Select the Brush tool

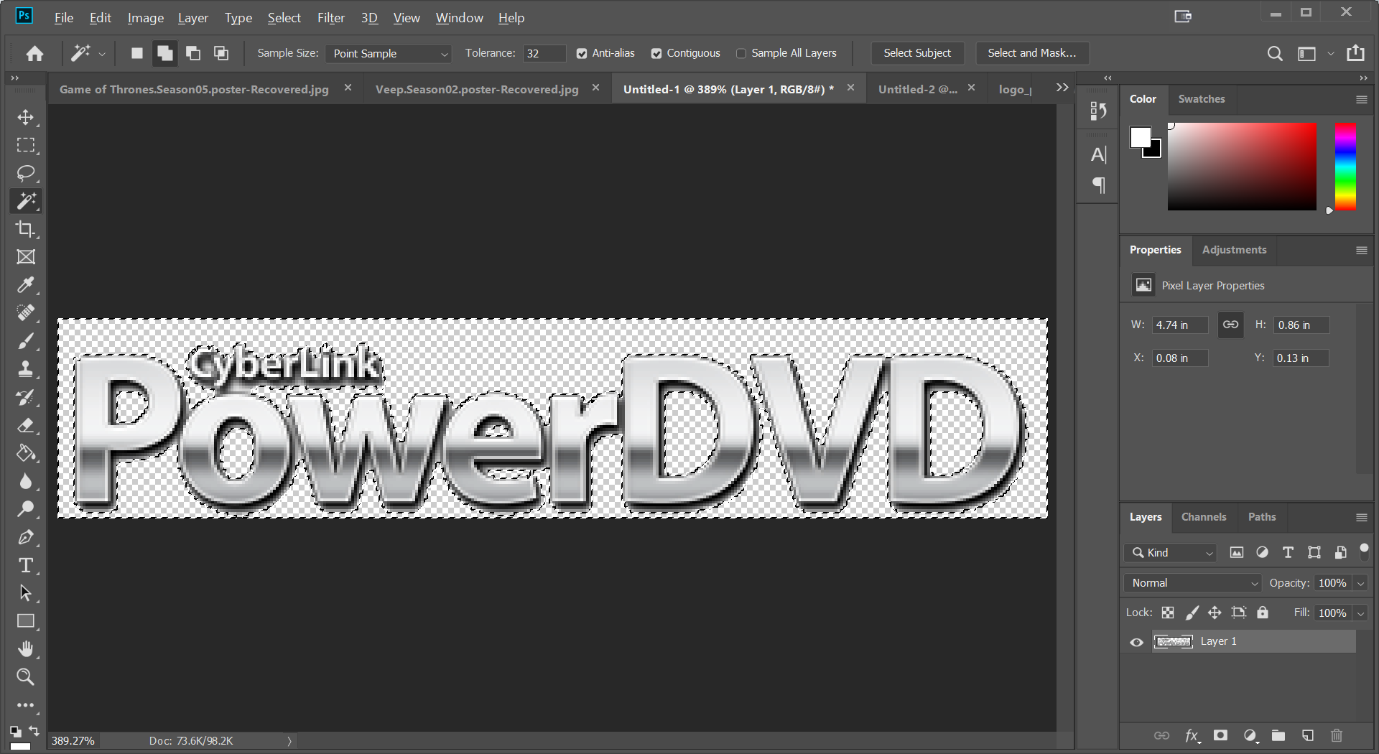[26, 341]
